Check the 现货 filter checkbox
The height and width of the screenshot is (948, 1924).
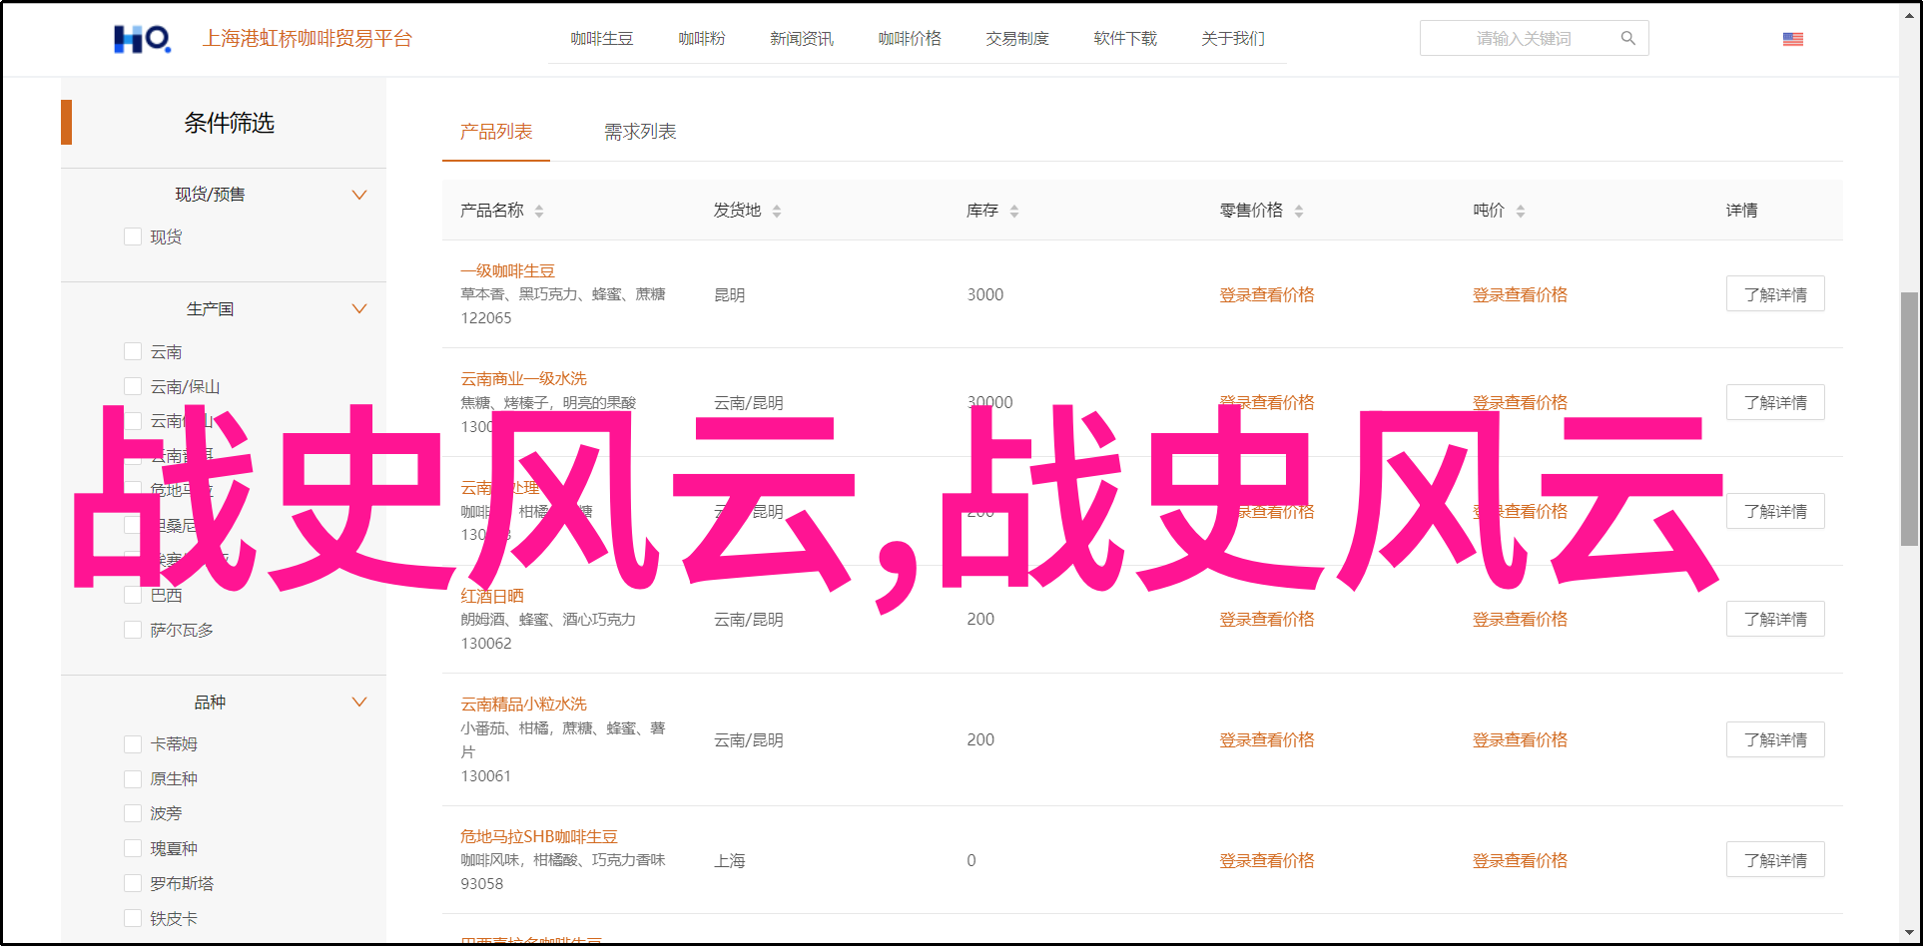tap(133, 237)
